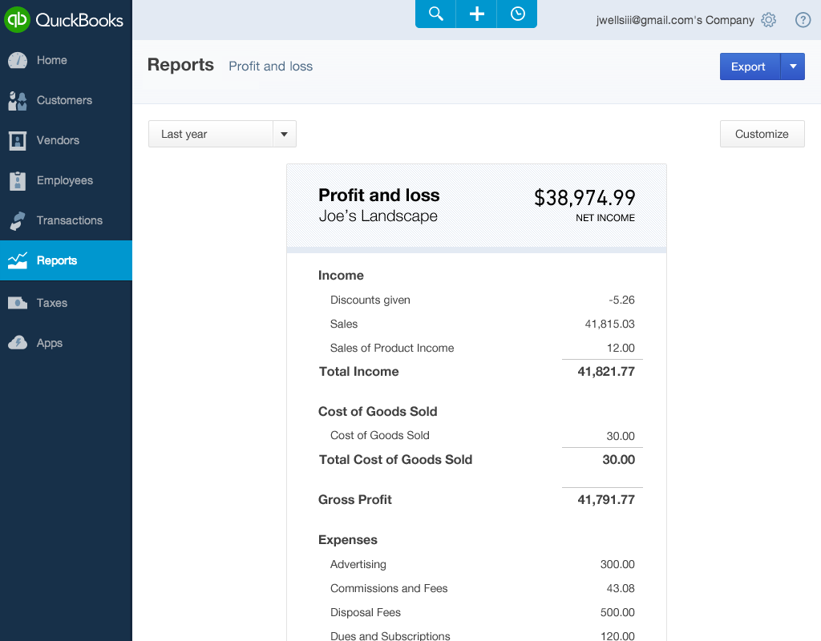
Task: Click the Reports heading title
Action: (180, 65)
